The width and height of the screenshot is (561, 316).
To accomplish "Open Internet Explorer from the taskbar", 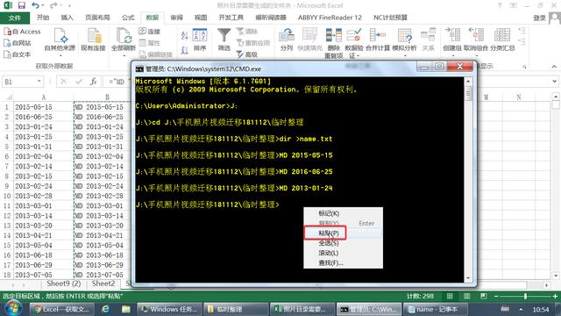I will [105, 309].
